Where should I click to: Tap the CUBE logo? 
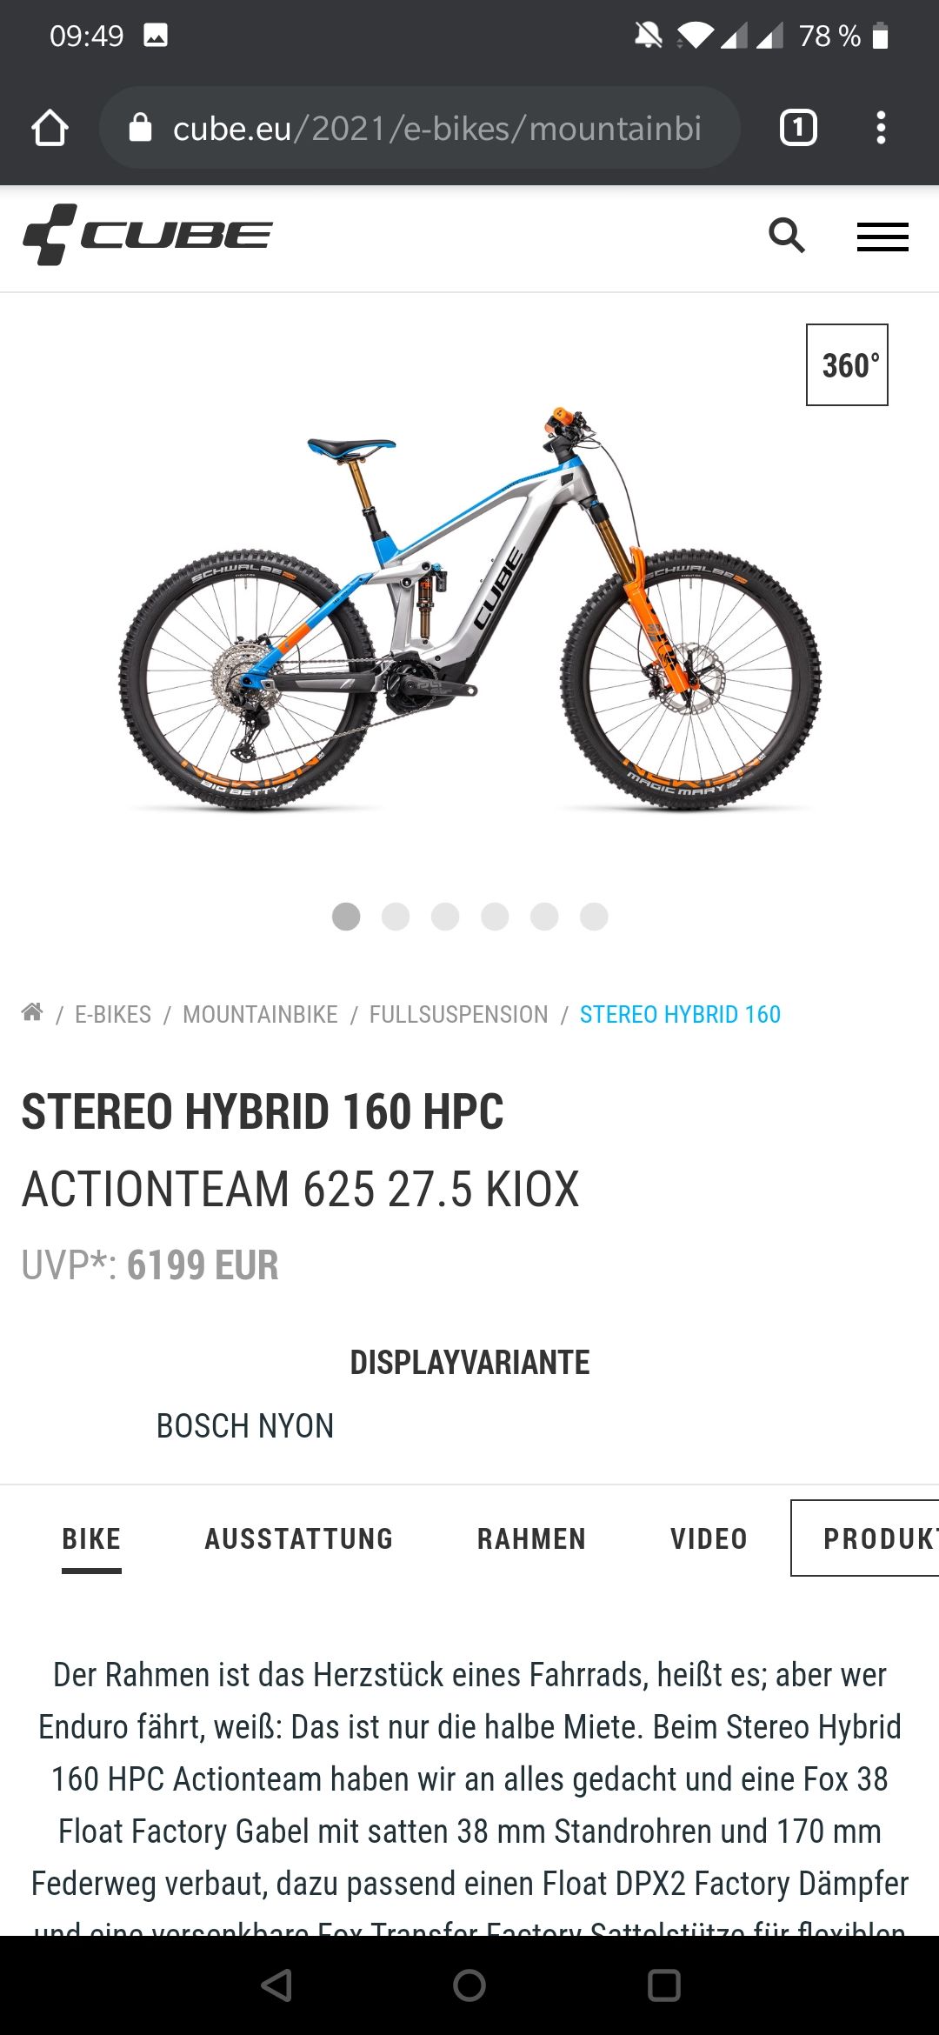(x=148, y=235)
